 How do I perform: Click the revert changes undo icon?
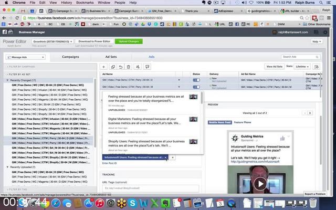coord(121,67)
